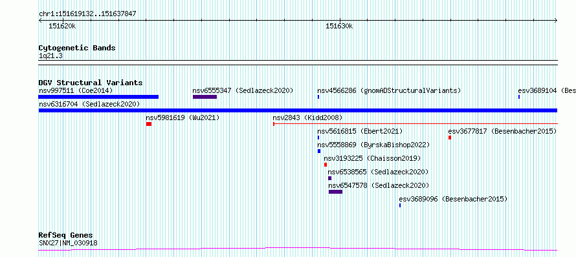Click the blue nsv5558869 variant marker

tap(319, 151)
